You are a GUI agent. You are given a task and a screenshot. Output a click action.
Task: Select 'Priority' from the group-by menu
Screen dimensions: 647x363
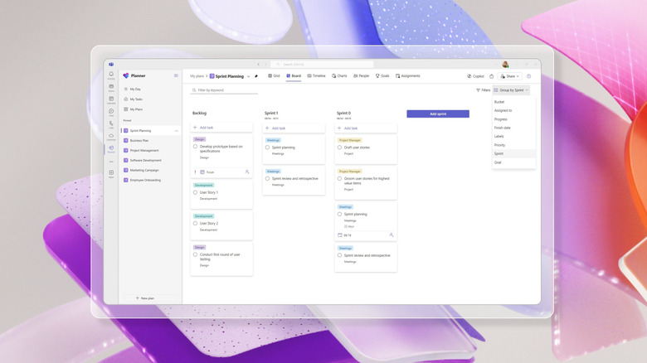(x=499, y=145)
